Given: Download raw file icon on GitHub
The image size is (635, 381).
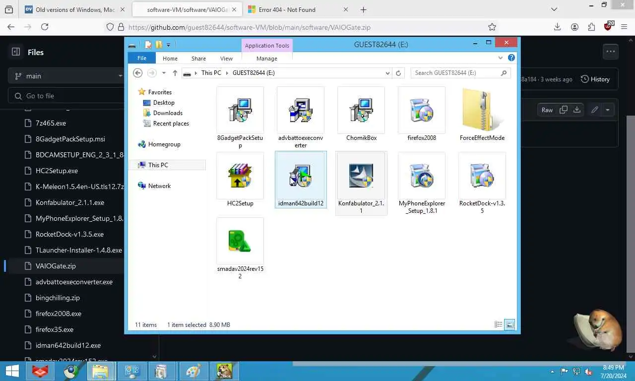Looking at the screenshot, I should coord(577,110).
